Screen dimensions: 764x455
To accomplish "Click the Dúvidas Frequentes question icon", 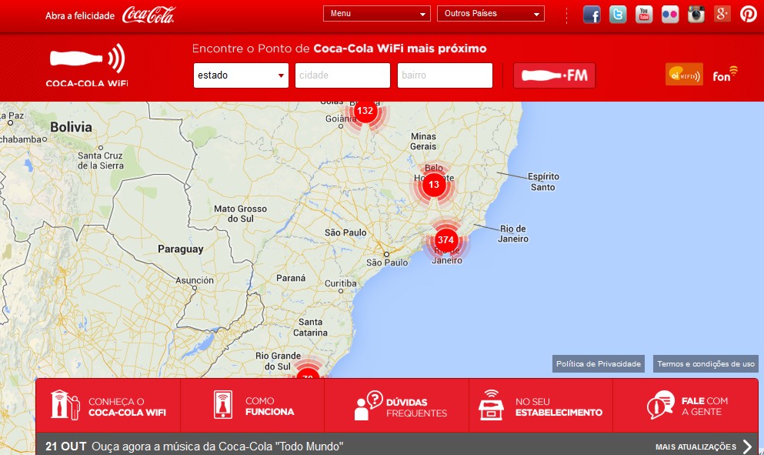I will point(369,406).
